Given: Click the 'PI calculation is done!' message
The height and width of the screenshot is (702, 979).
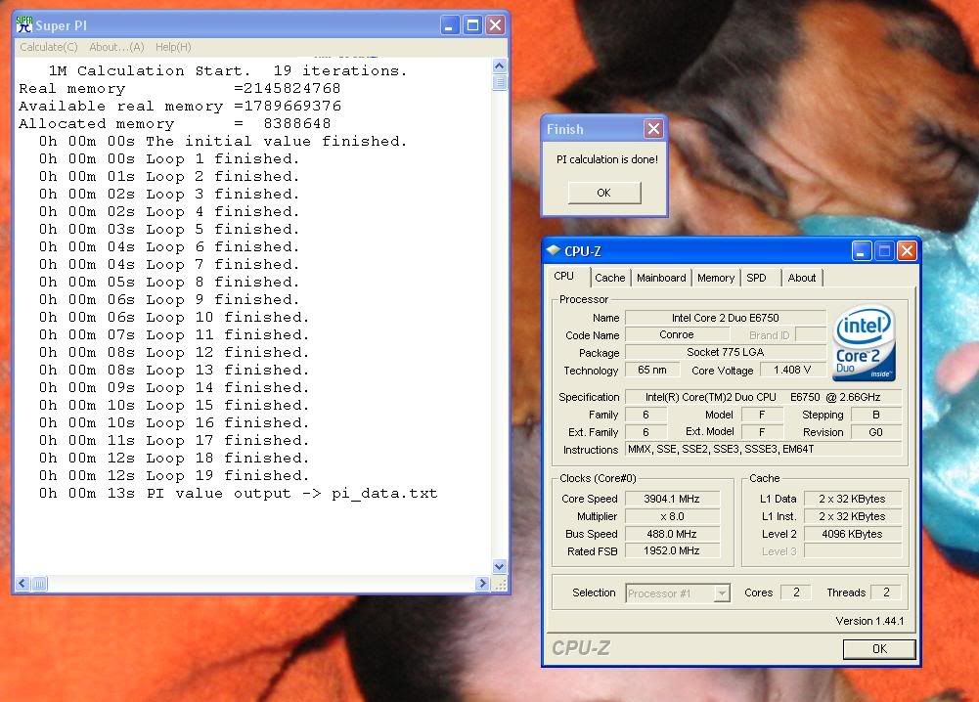Looking at the screenshot, I should click(607, 159).
